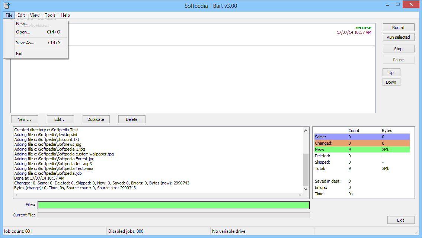Click the log horizontal scroll right arrow
Viewport: 422px width, 238px height.
pyautogui.click(x=300, y=195)
